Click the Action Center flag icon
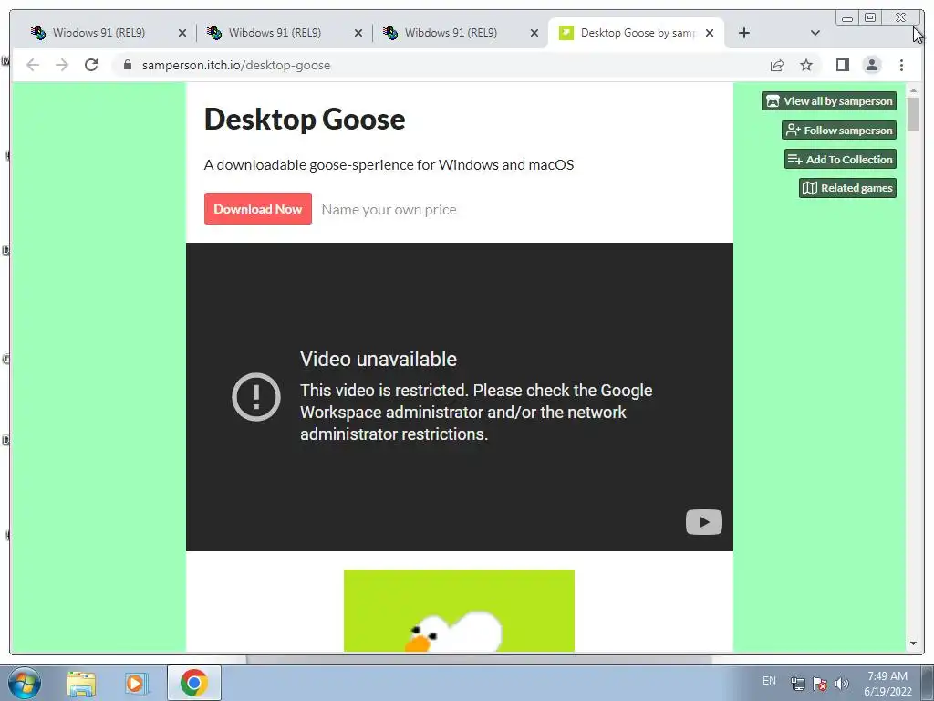The image size is (934, 701). [x=820, y=684]
